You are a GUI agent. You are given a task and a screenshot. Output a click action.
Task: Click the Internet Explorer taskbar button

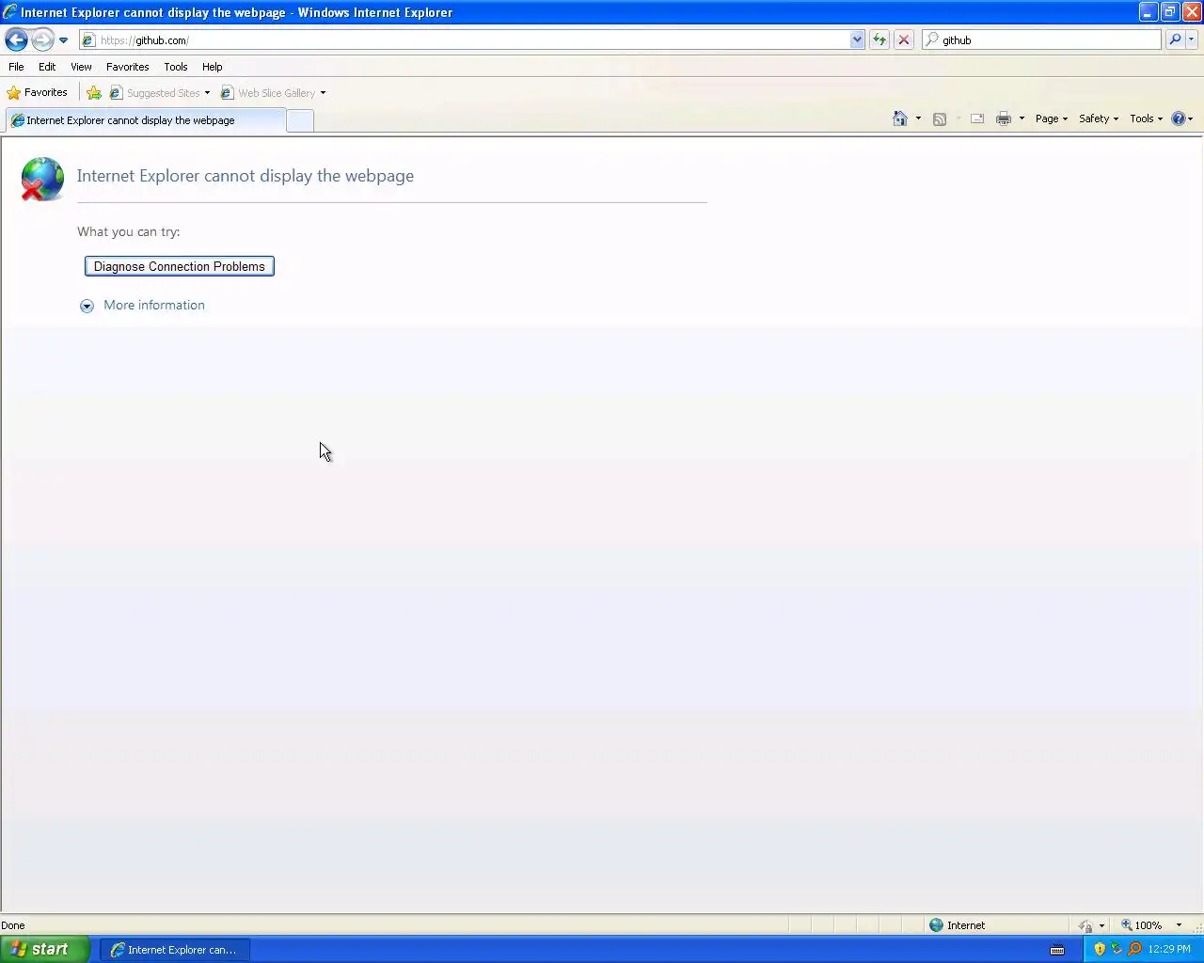(175, 950)
